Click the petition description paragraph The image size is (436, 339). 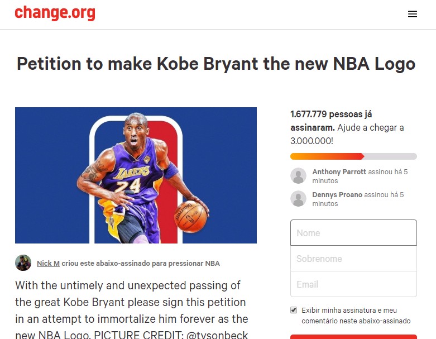pyautogui.click(x=132, y=309)
